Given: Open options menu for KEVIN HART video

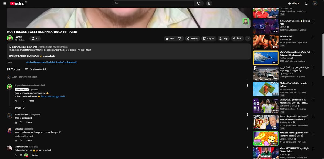Looking at the screenshot, I should (x=313, y=148).
